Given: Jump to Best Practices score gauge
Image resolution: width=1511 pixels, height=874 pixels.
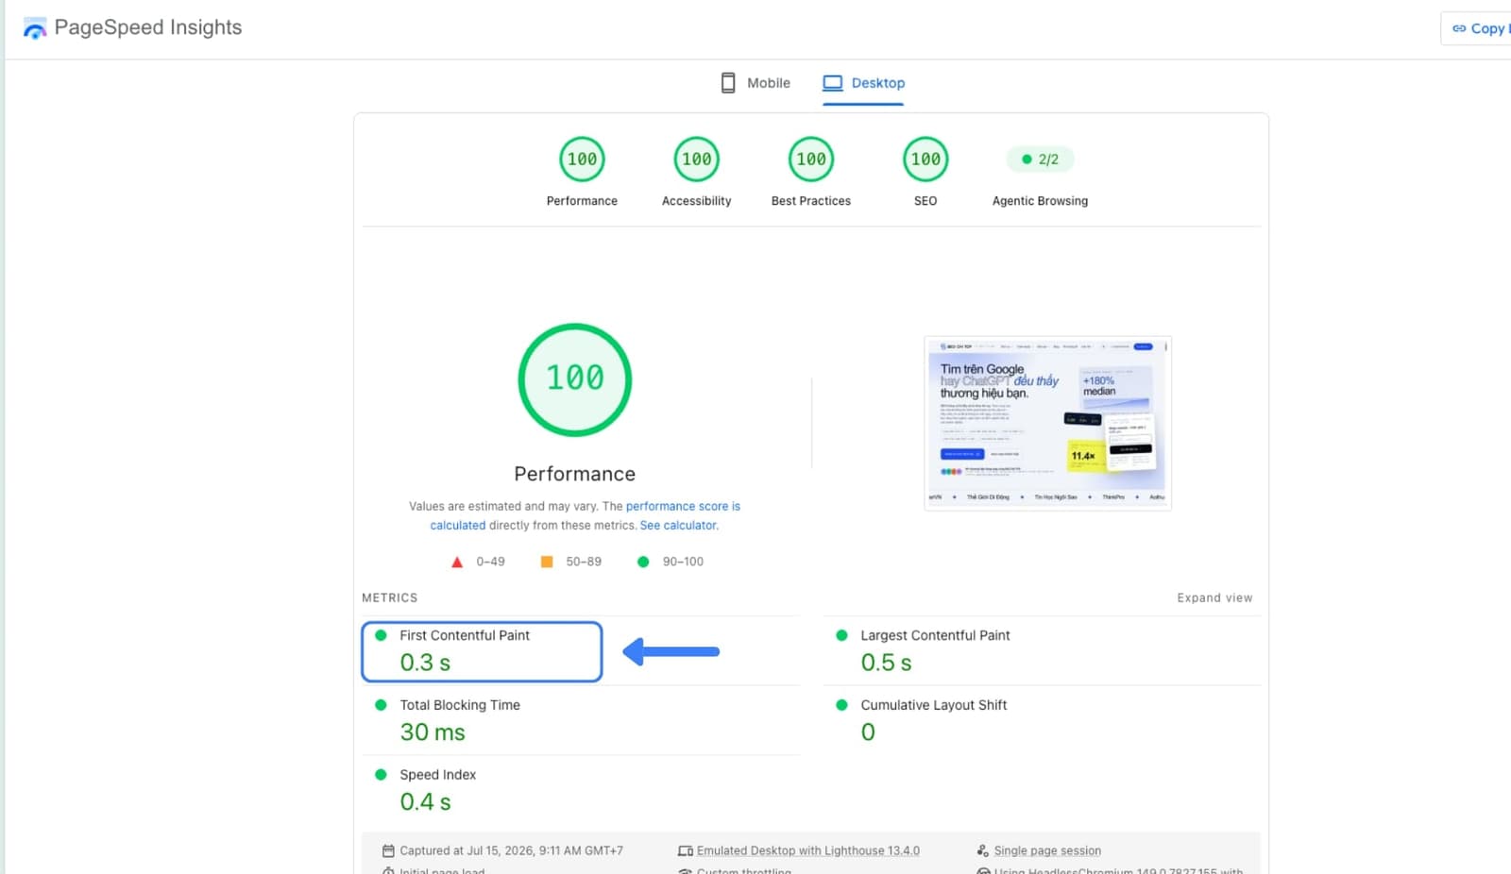Looking at the screenshot, I should [811, 160].
